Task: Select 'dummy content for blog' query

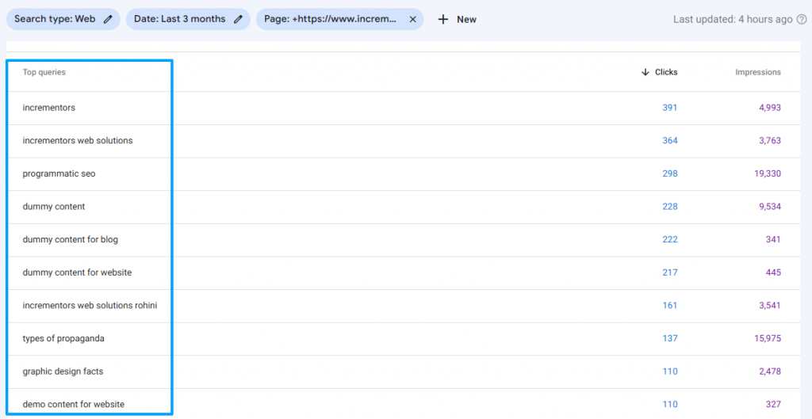Action: (71, 239)
